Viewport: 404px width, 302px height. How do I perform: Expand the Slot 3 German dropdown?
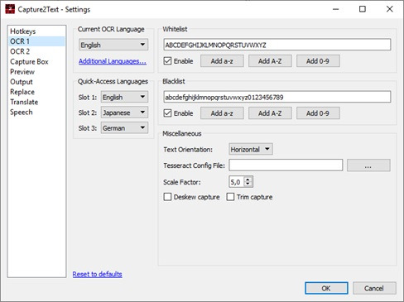click(x=124, y=128)
